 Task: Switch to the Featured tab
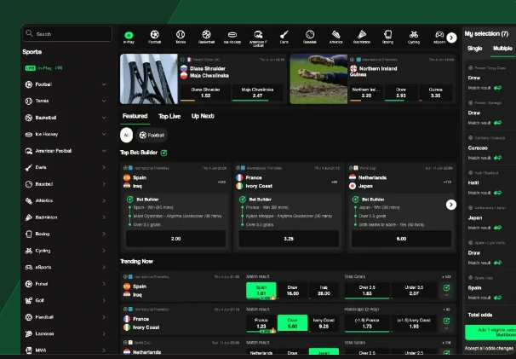(135, 116)
